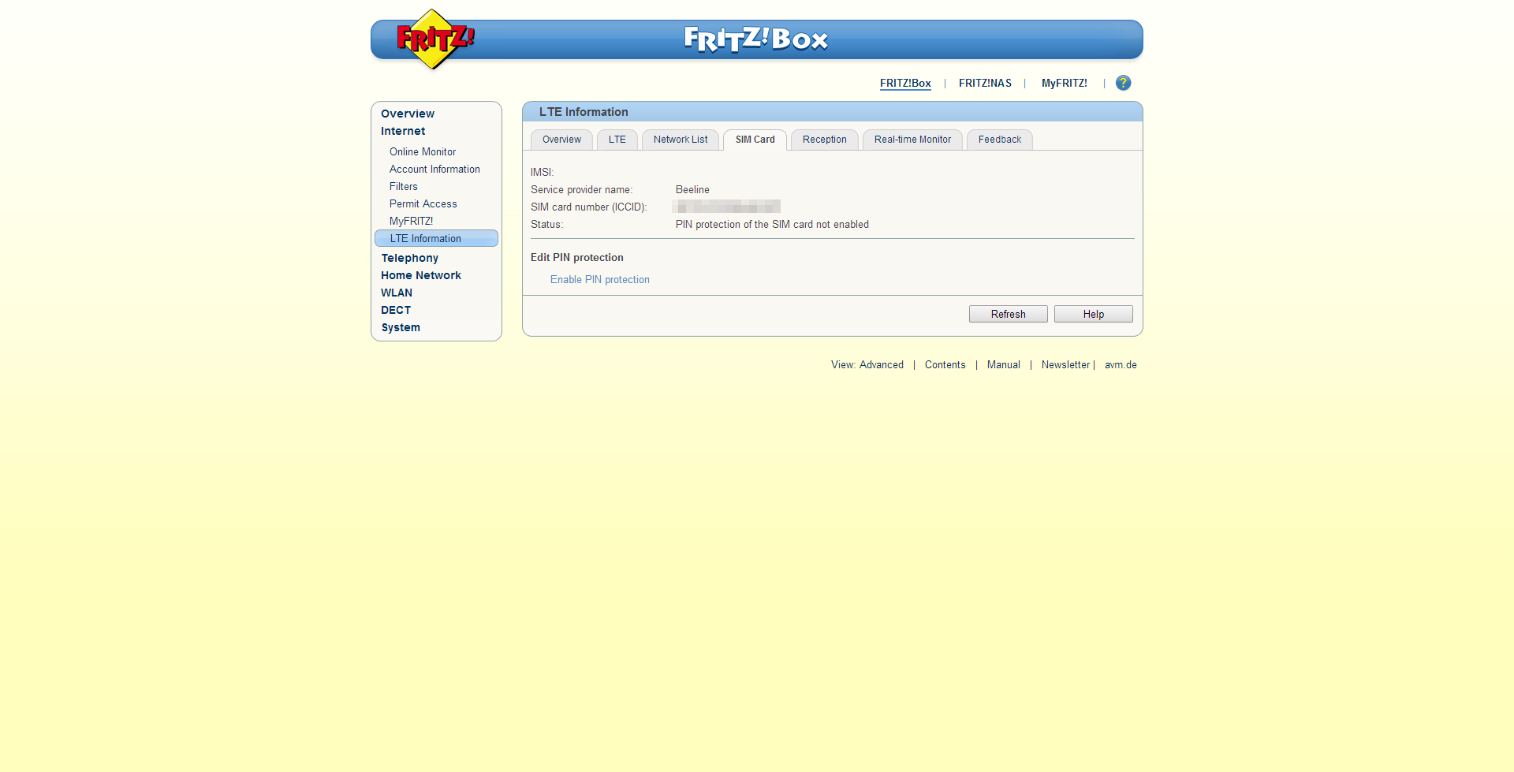Expand the Telephony menu section
Screen dimensions: 1514x772
click(409, 258)
